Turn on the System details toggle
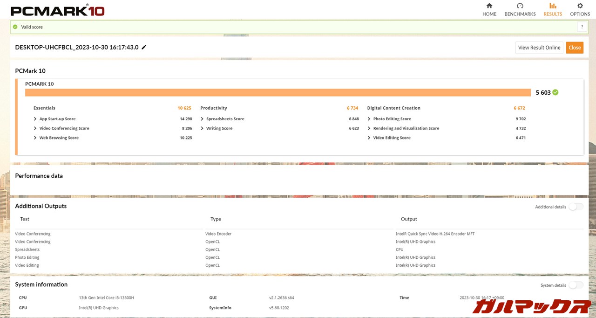 tap(576, 285)
